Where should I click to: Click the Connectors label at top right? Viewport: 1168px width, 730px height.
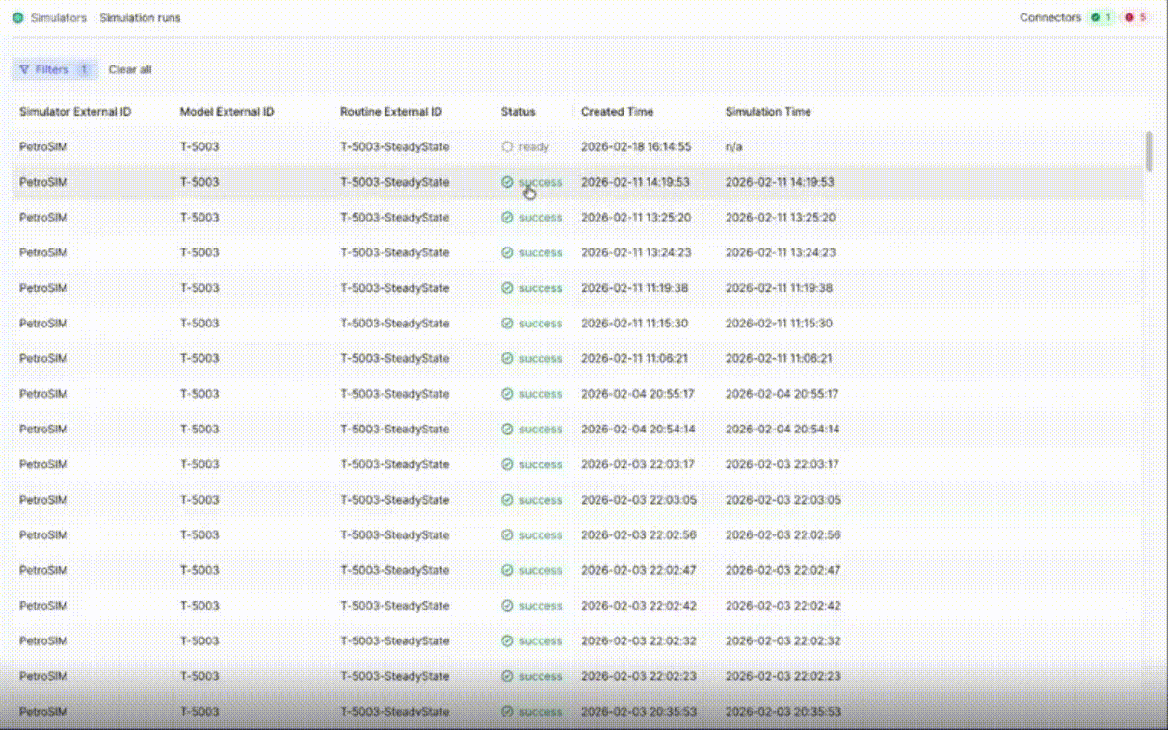coord(1050,17)
